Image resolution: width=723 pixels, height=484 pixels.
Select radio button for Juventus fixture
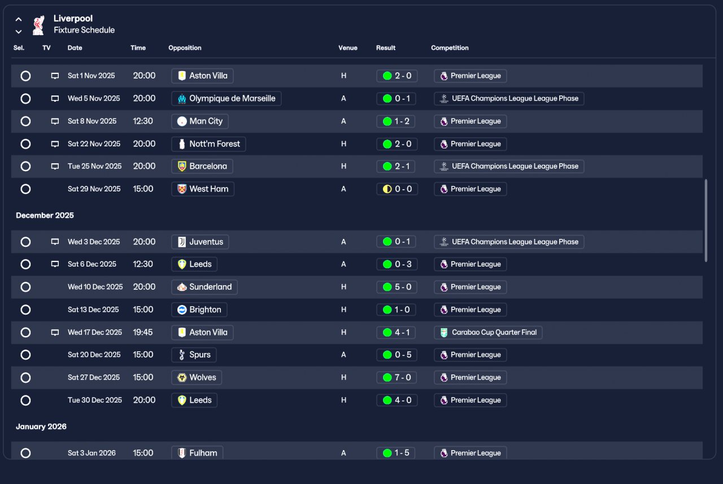[x=25, y=242]
